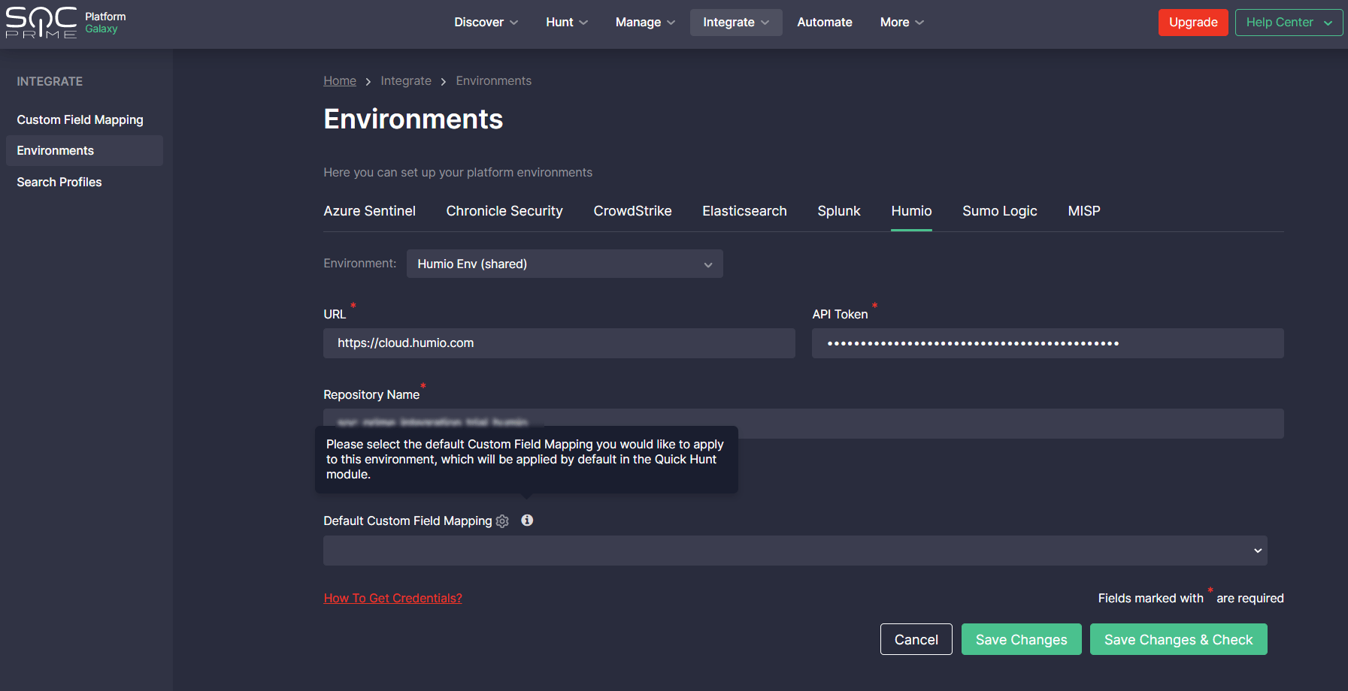Click Save Changes & Check button
1348x691 pixels.
click(x=1179, y=639)
